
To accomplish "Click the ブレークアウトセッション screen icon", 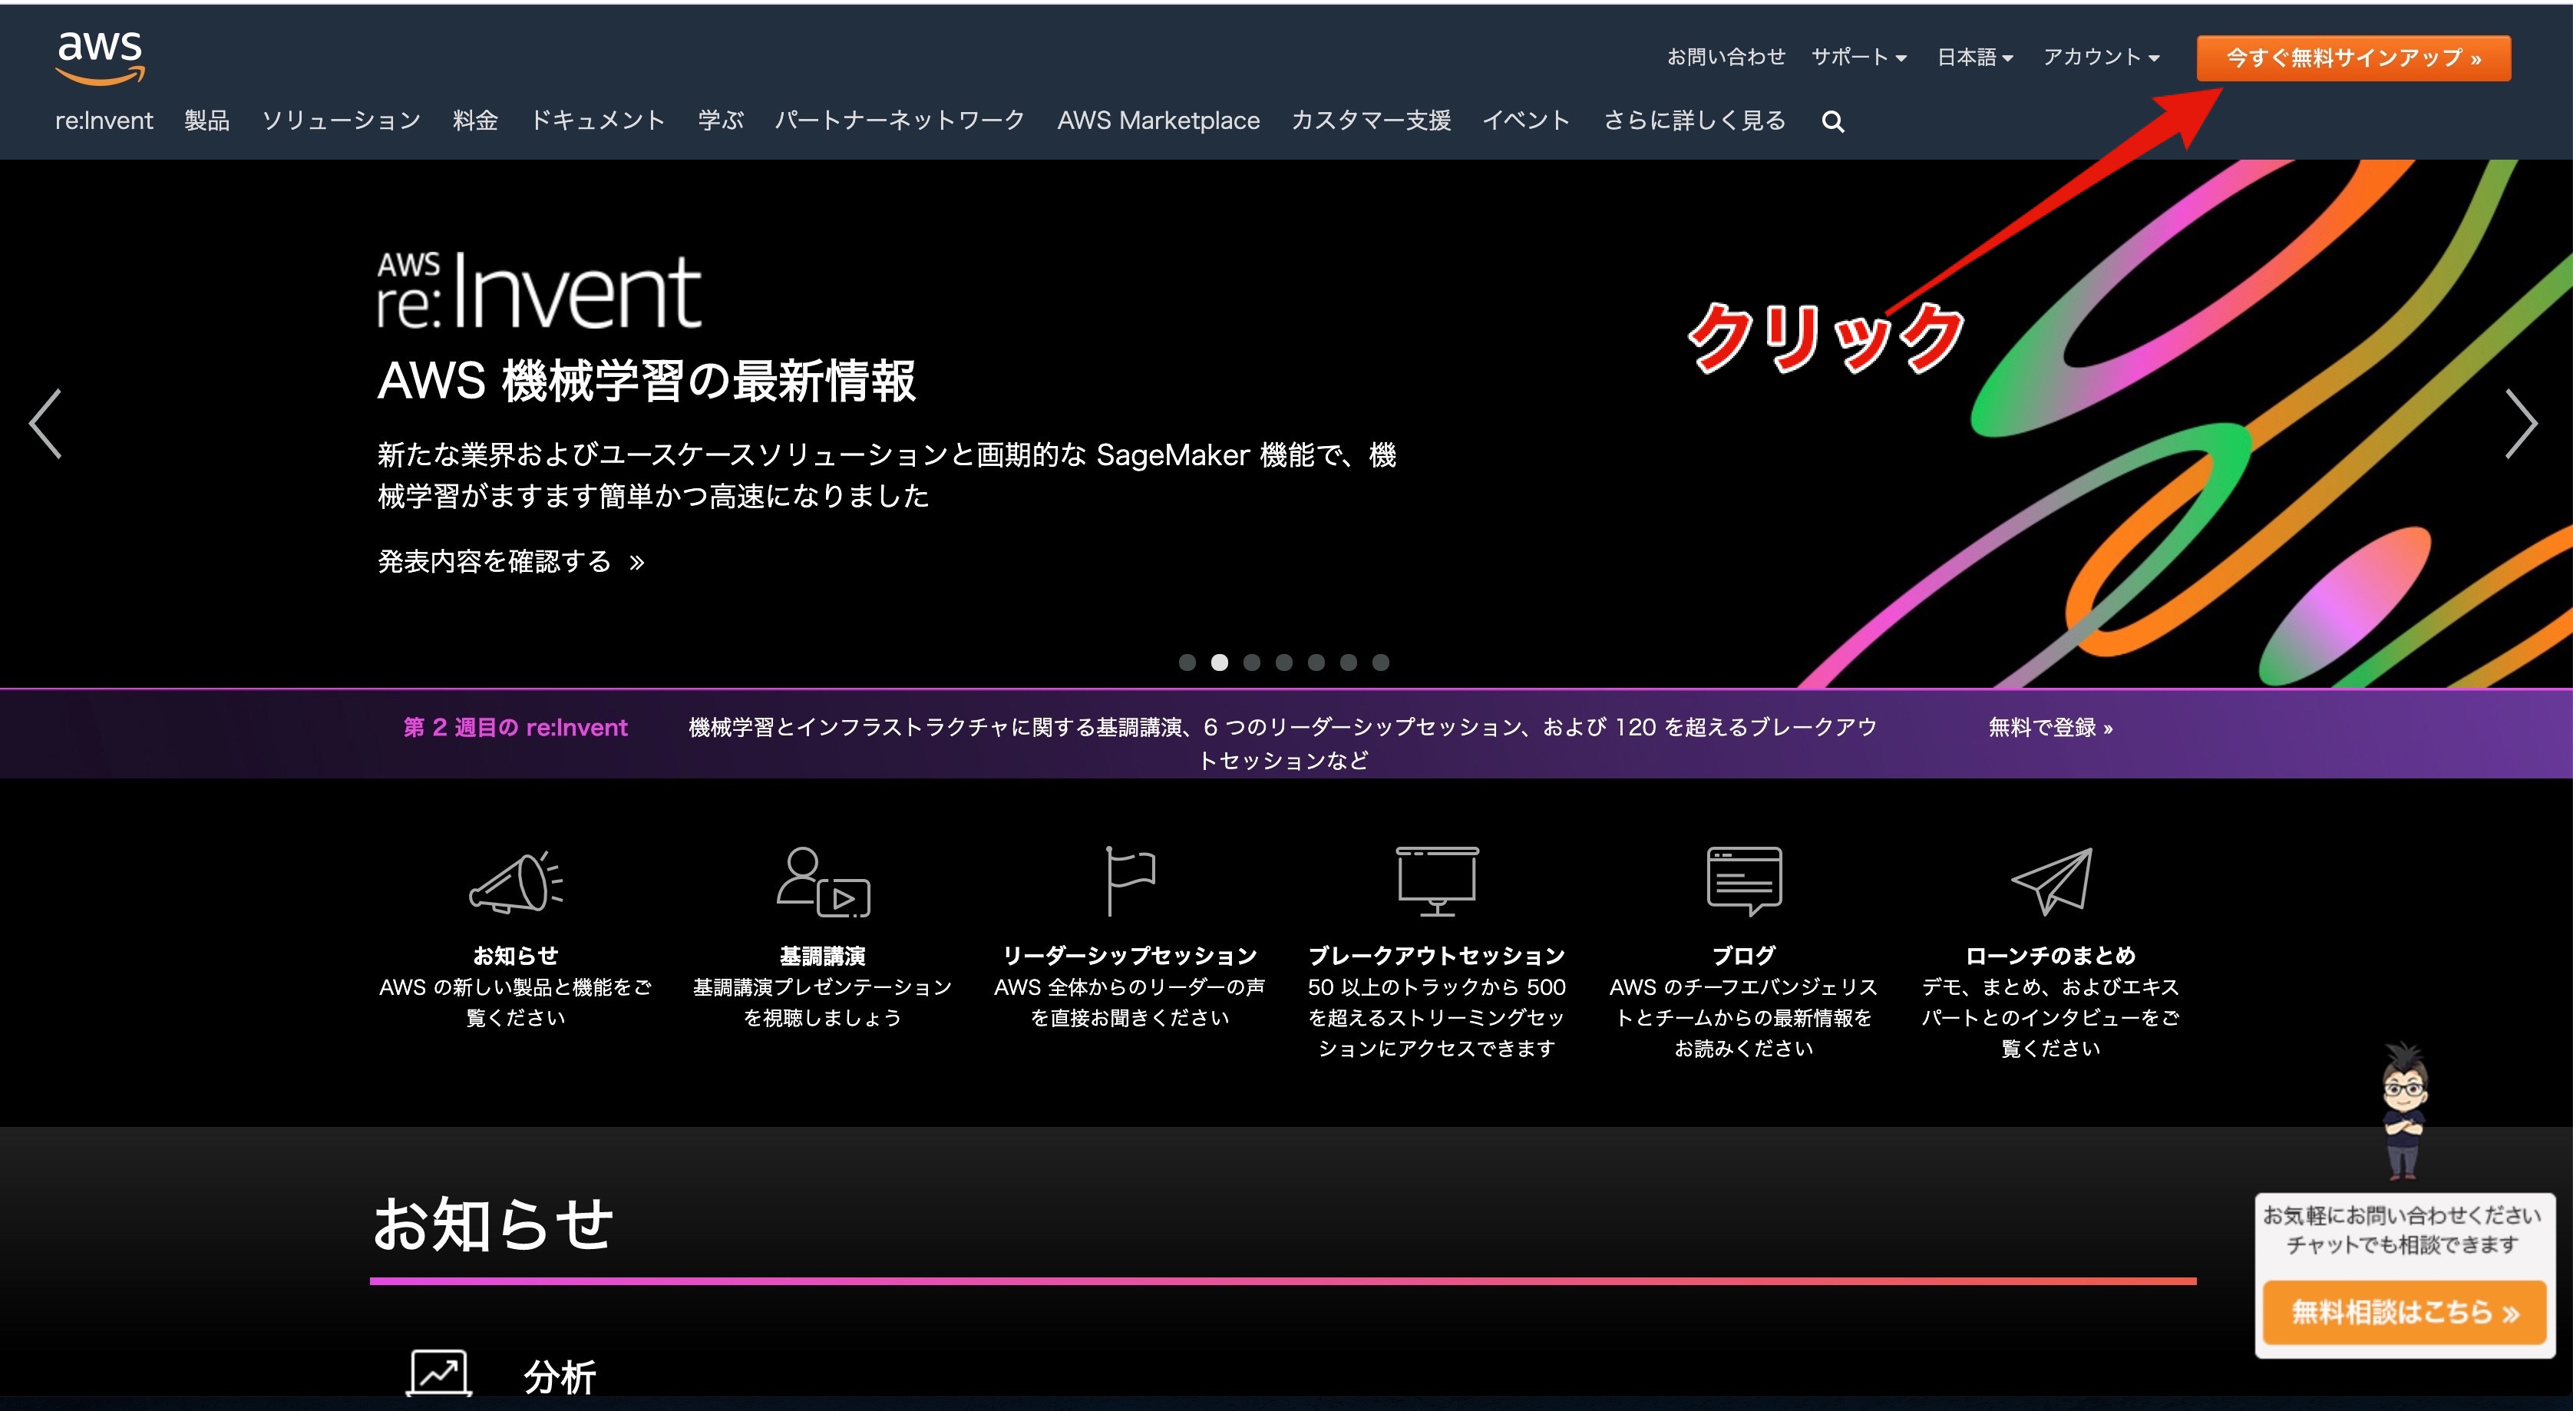I will click(1436, 881).
